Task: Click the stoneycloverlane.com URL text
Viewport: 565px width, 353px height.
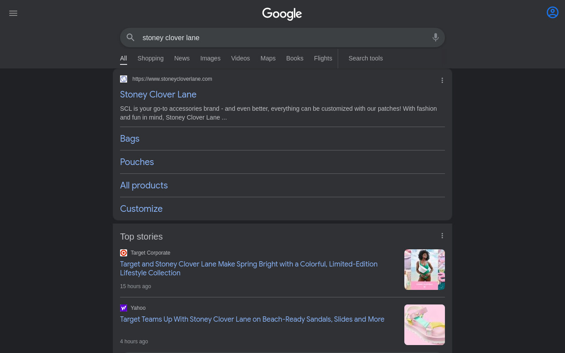Action: tap(172, 79)
